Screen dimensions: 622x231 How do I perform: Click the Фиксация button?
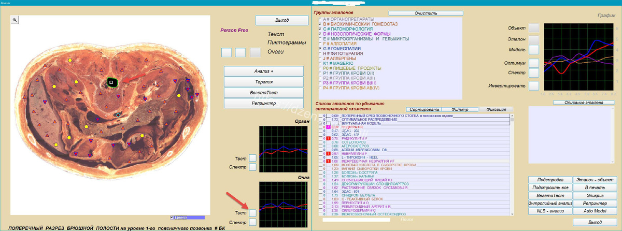[496, 109]
